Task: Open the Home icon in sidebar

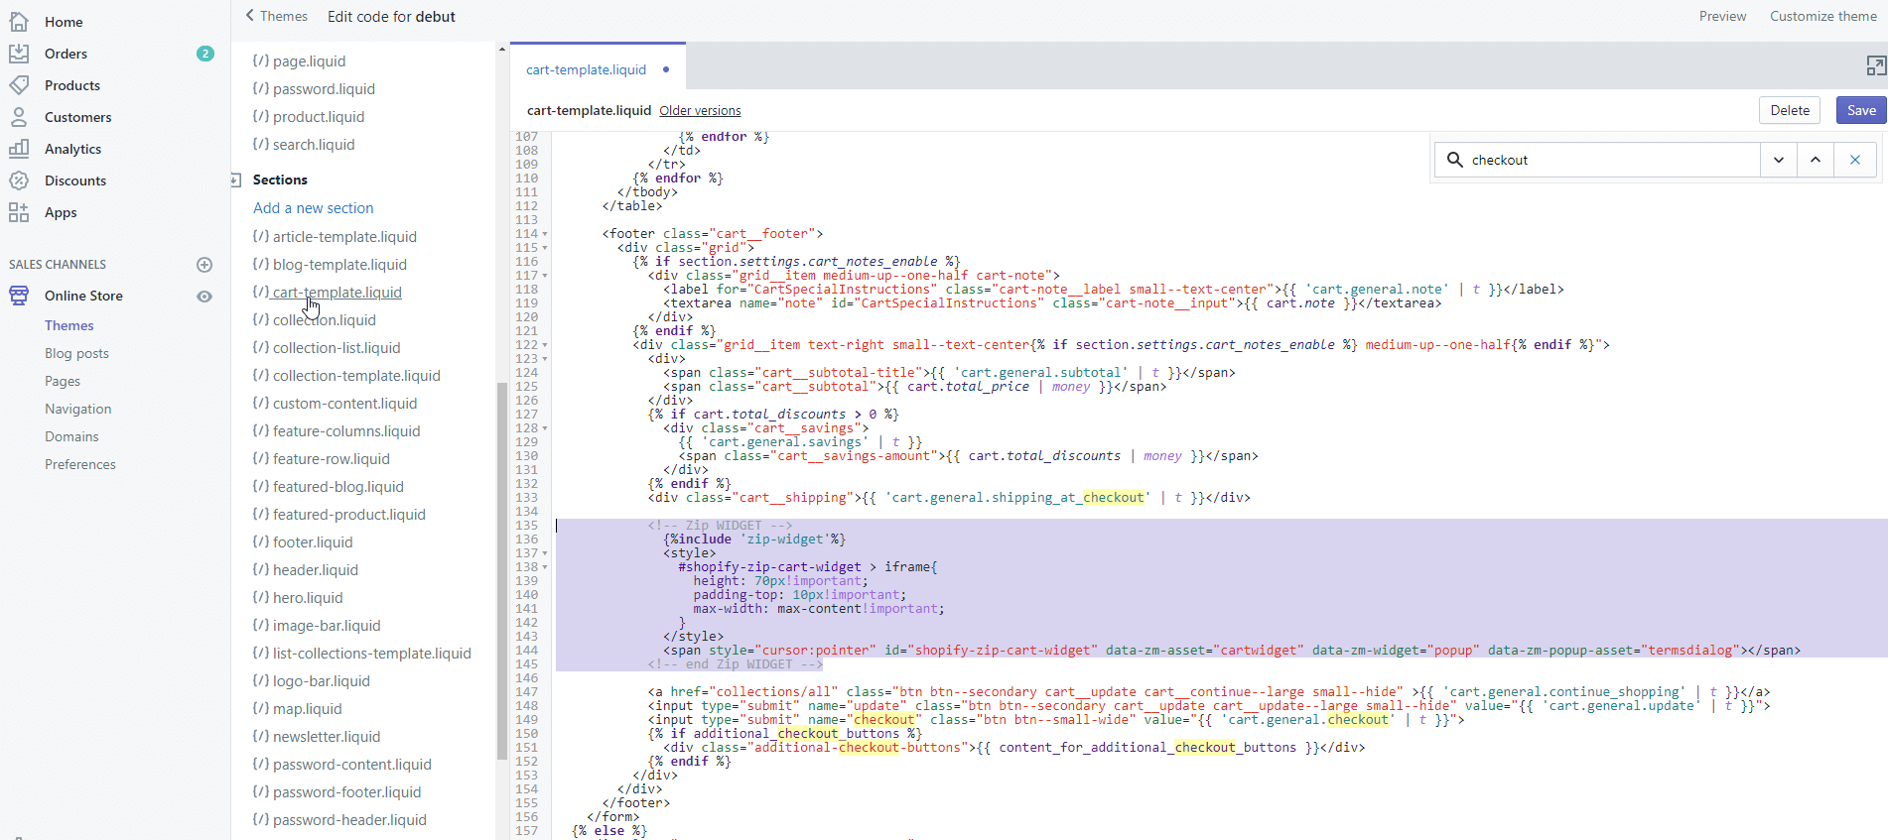Action: [x=19, y=22]
